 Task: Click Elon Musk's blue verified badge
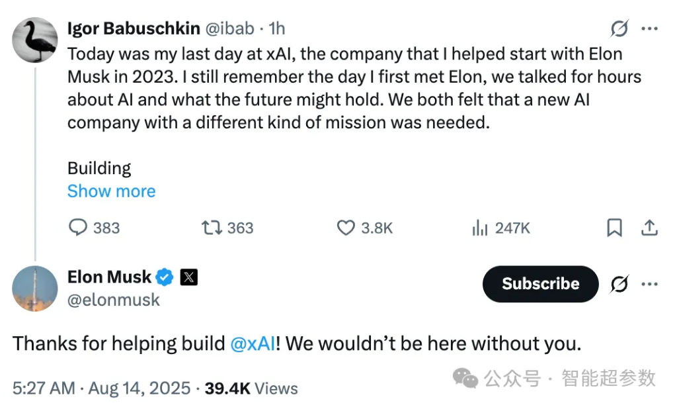pyautogui.click(x=165, y=277)
